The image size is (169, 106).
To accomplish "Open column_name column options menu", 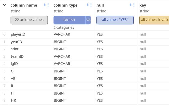I will (x=48, y=5).
